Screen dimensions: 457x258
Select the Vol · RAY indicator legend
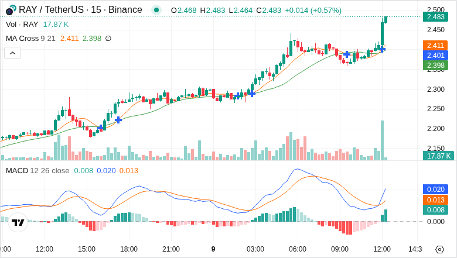click(x=22, y=25)
